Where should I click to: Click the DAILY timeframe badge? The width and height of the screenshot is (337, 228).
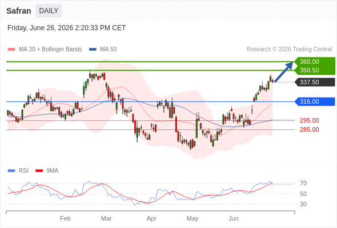click(49, 11)
